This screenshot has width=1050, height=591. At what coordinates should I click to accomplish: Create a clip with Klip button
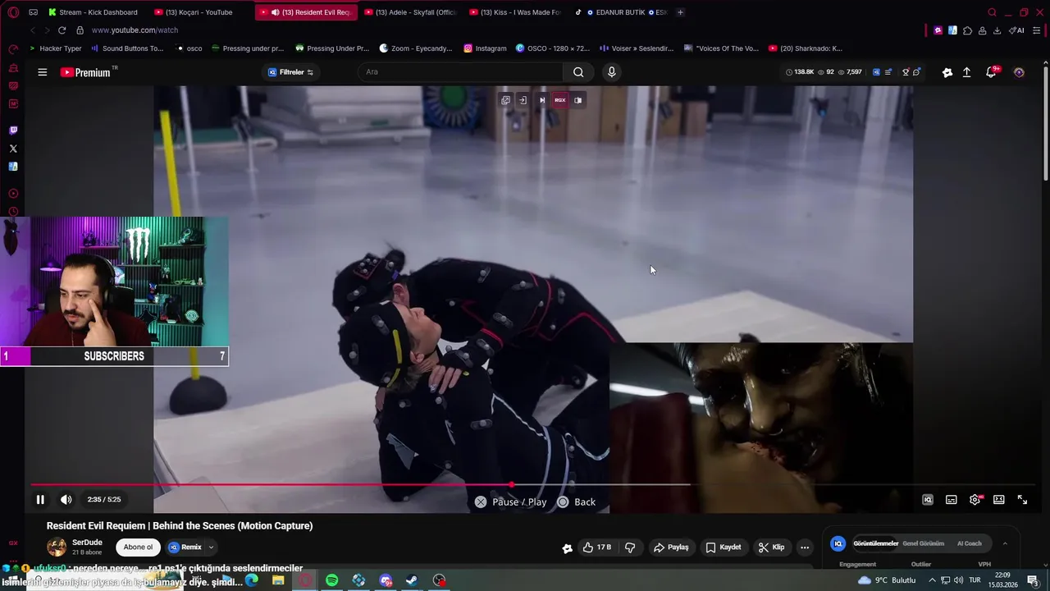[x=771, y=547]
